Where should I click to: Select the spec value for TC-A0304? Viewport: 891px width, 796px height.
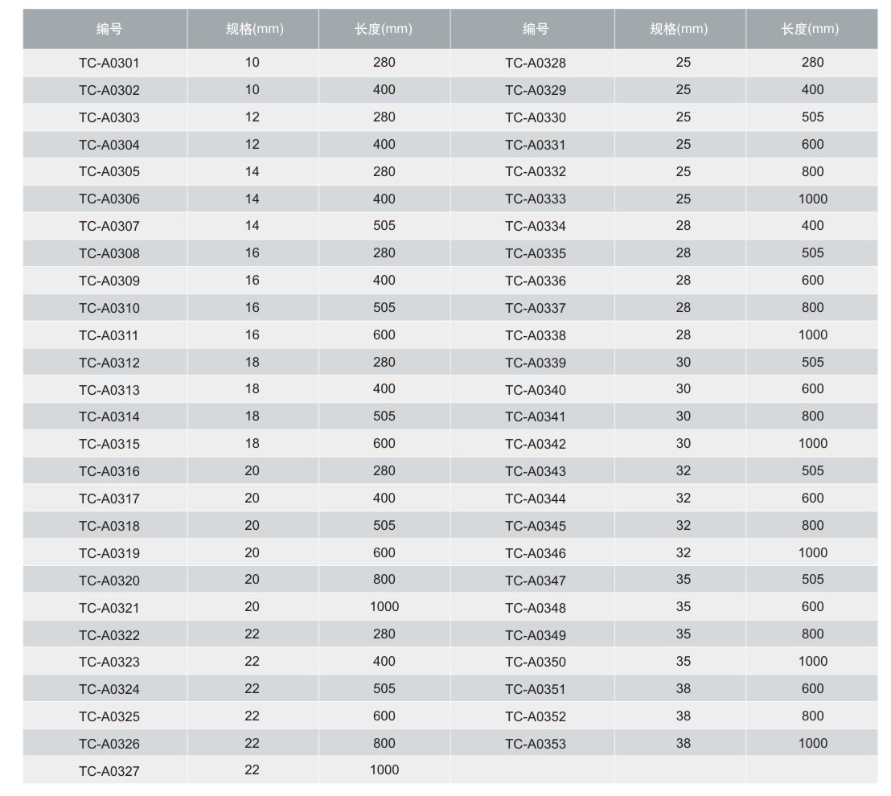click(x=253, y=144)
